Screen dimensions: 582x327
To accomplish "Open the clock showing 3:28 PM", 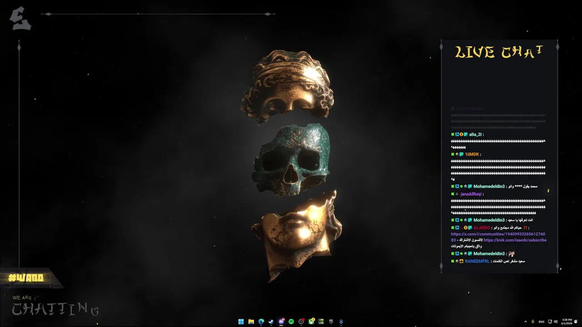I will click(567, 322).
